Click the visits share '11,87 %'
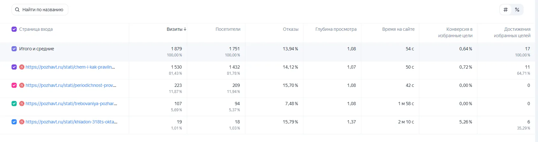 (175, 91)
